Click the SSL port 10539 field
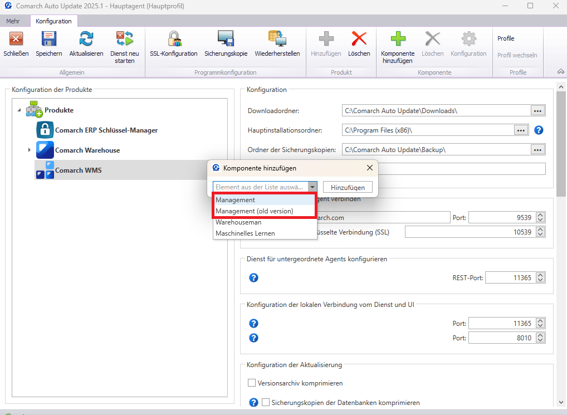The image size is (567, 415). (x=471, y=232)
